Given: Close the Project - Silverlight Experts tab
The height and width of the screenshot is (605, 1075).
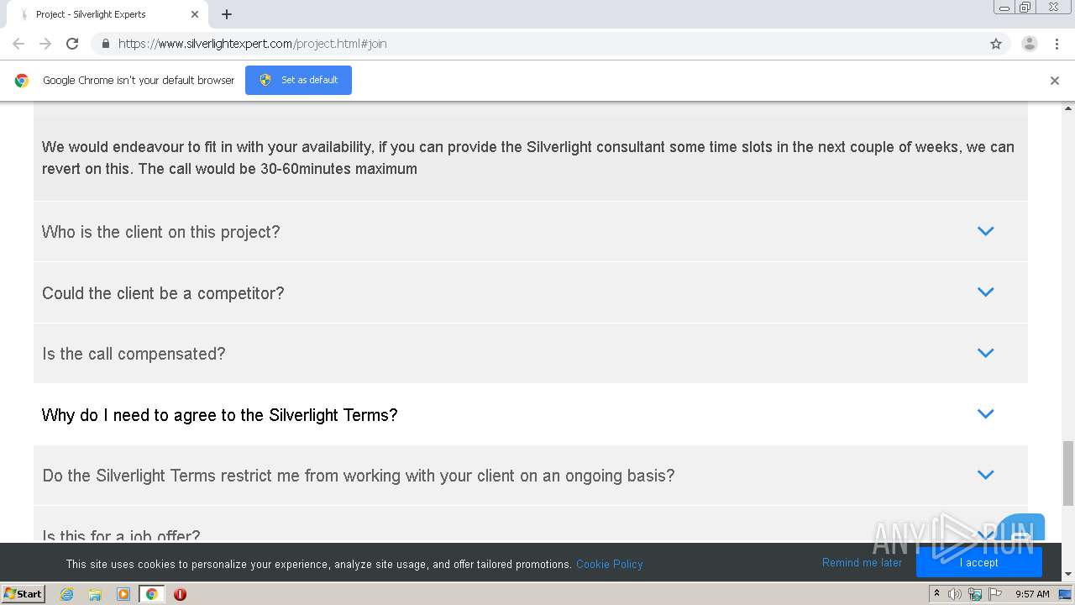Looking at the screenshot, I should click(x=195, y=14).
